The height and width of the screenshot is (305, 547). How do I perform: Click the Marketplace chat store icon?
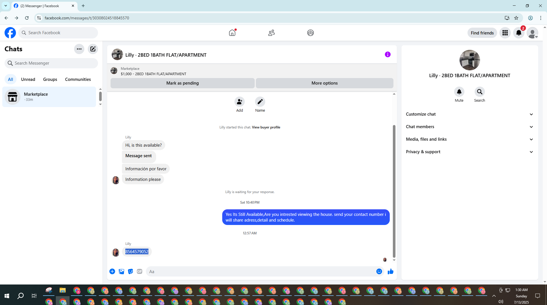(13, 97)
